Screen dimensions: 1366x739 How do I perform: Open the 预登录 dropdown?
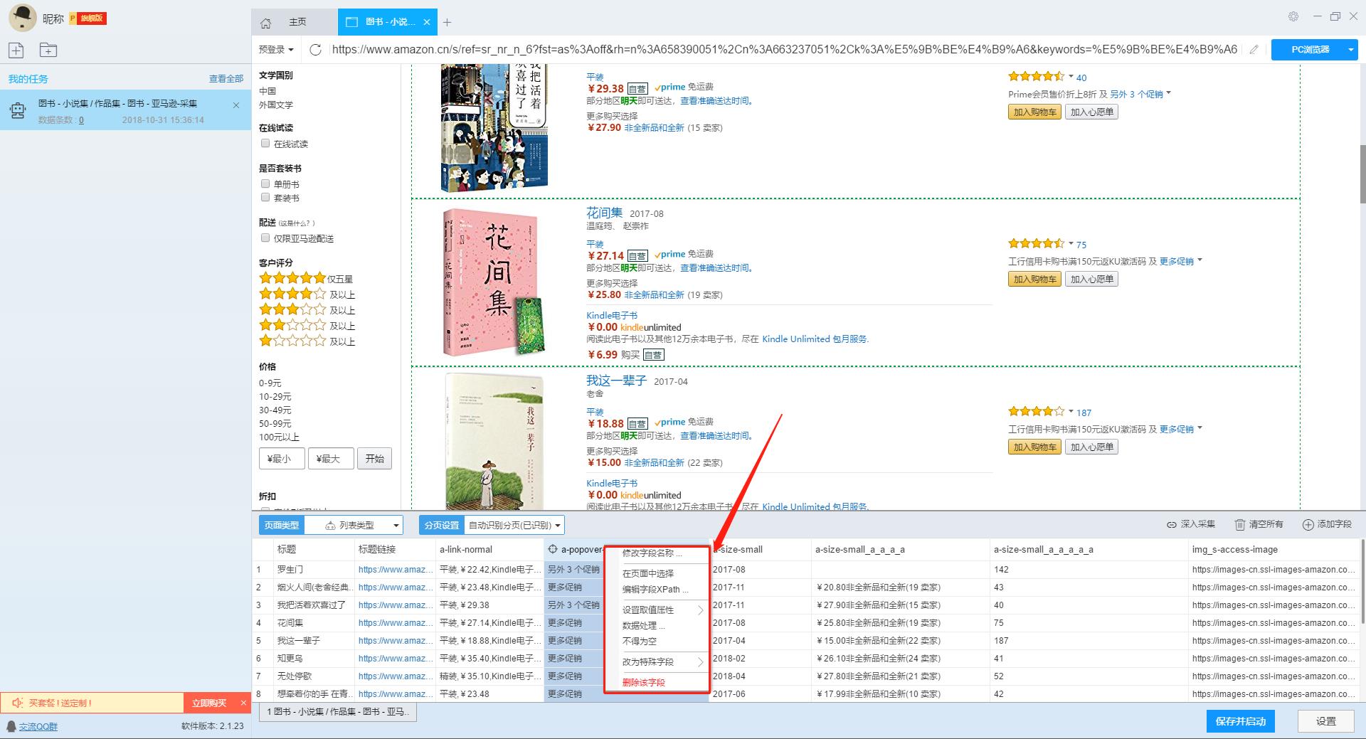coord(276,50)
